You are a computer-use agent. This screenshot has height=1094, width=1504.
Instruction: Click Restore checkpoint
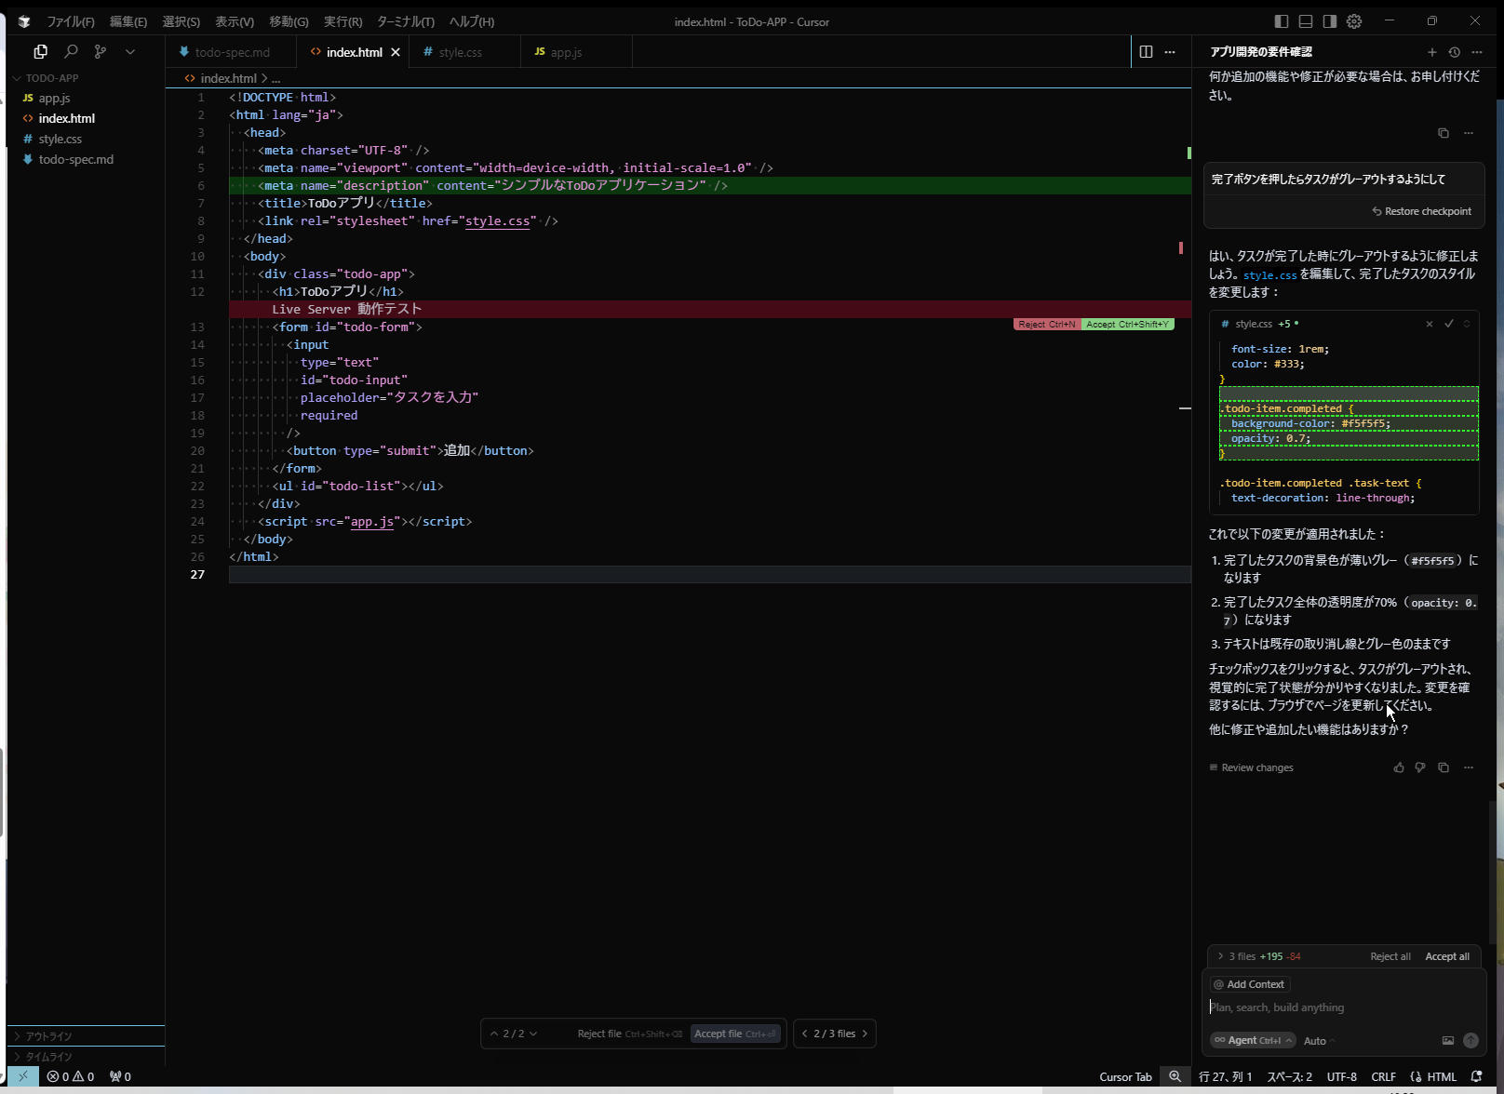point(1421,211)
